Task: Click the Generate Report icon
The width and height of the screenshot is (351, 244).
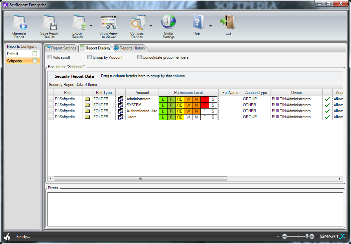Action: coord(20,22)
